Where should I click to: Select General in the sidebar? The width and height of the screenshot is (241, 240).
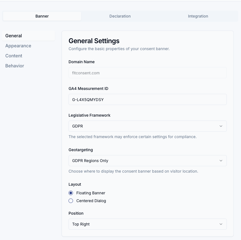point(28,36)
